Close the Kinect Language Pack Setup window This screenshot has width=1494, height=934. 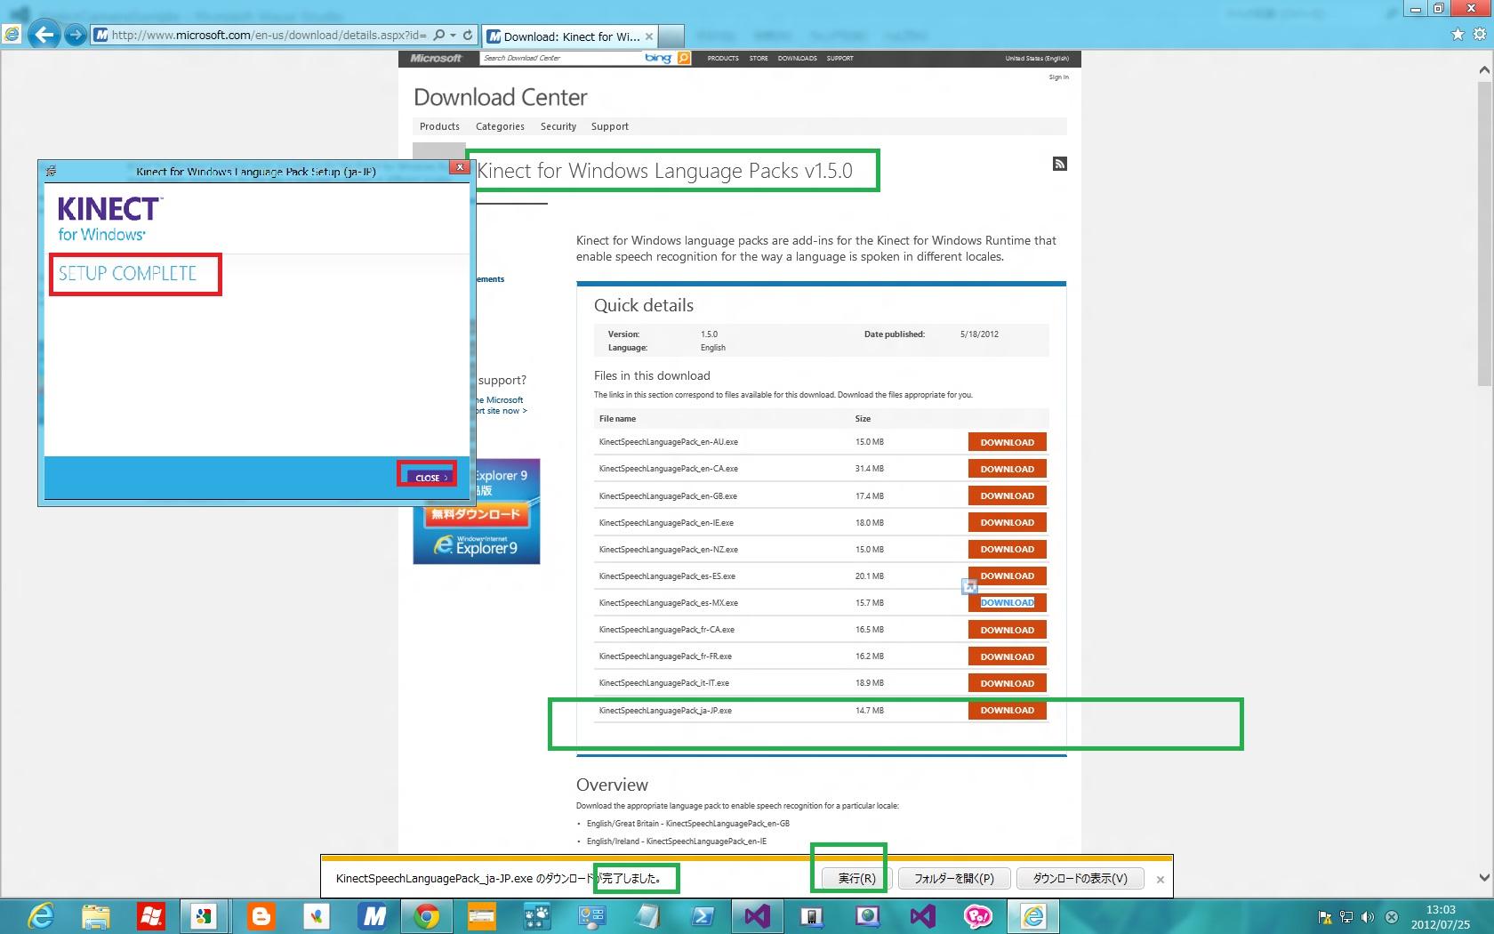pyautogui.click(x=460, y=166)
